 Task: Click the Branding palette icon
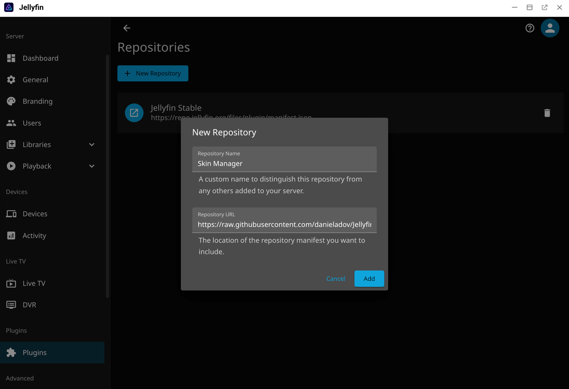(x=11, y=101)
